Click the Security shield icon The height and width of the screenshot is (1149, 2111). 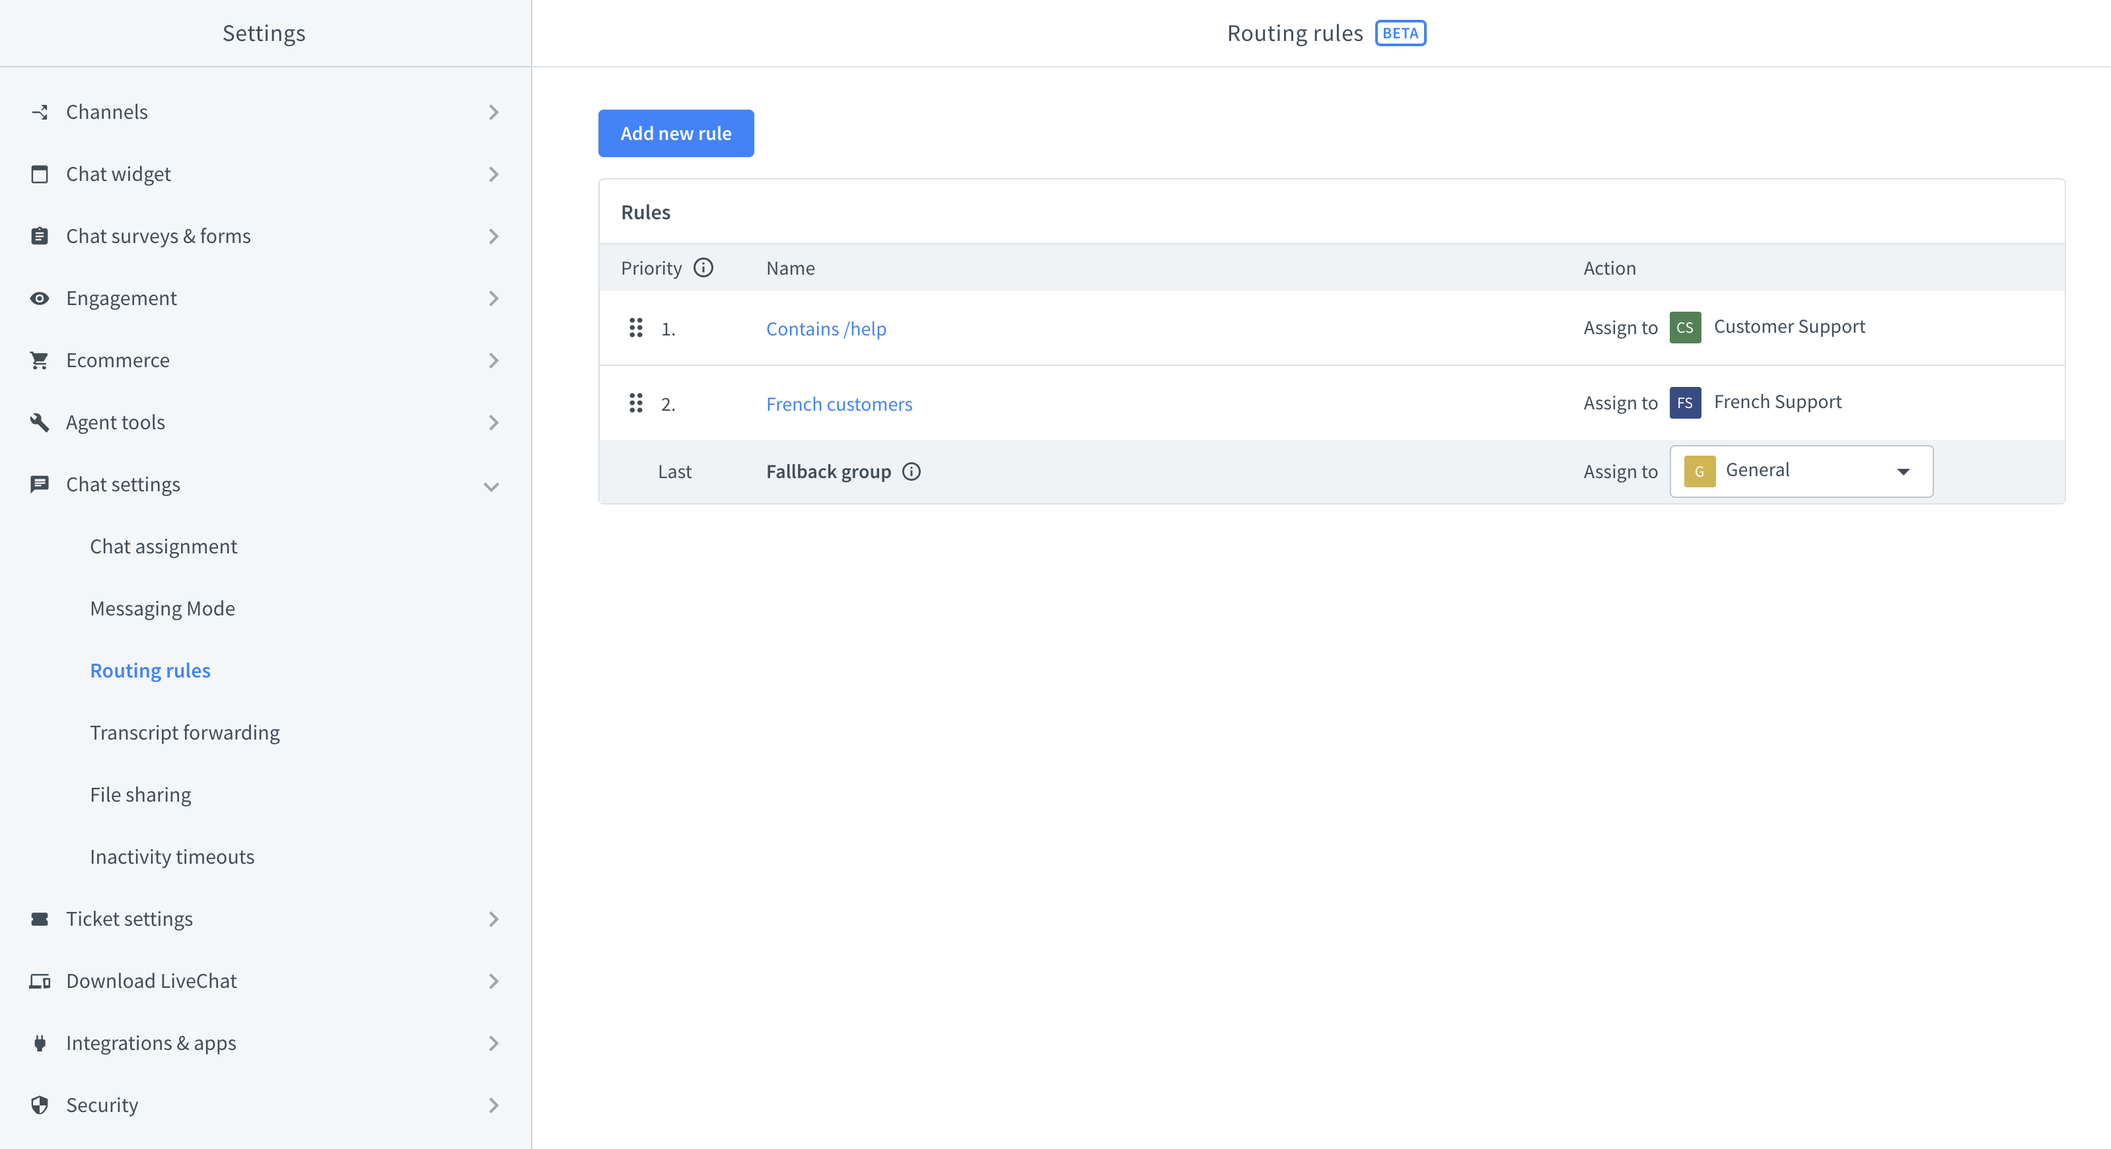(x=40, y=1105)
